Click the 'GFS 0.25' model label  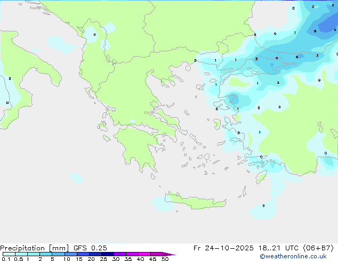tap(90, 248)
